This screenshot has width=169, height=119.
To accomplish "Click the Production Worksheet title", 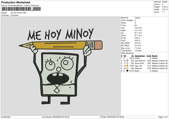I will [16, 2].
